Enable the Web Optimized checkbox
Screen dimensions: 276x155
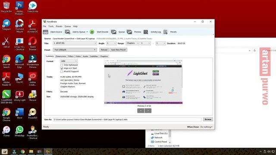point(62,65)
